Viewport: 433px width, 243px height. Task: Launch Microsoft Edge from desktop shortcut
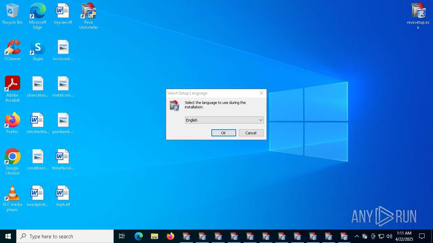38,16
